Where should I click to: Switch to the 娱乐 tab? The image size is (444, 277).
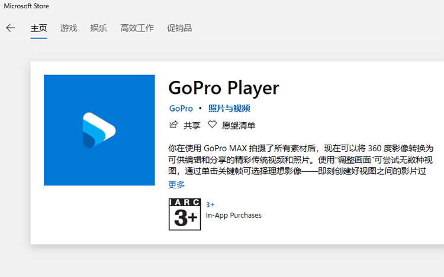coord(98,28)
